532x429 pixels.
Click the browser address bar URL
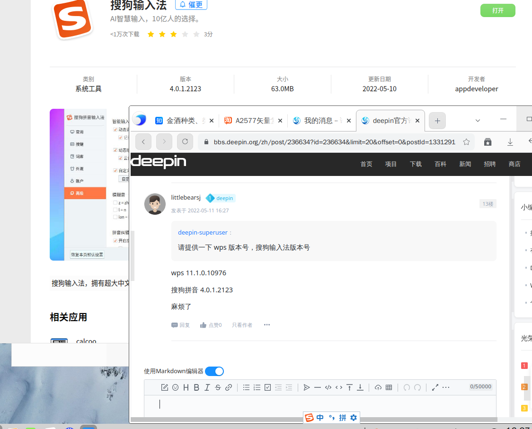coord(334,142)
